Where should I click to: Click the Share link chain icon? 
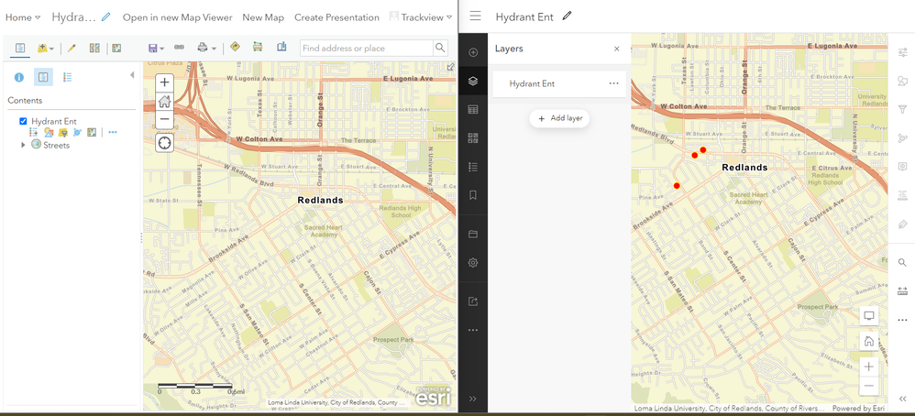pyautogui.click(x=179, y=48)
